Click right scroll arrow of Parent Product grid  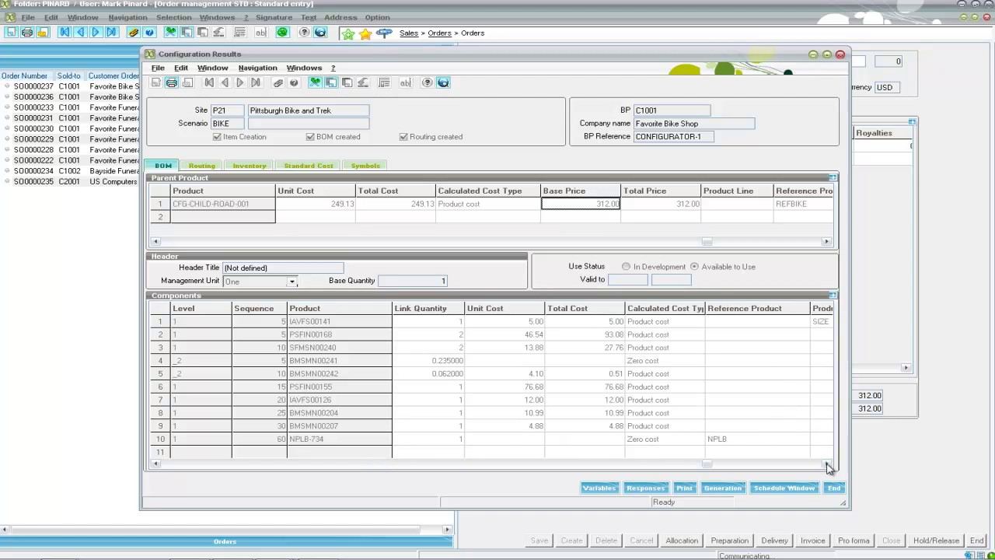pyautogui.click(x=826, y=242)
